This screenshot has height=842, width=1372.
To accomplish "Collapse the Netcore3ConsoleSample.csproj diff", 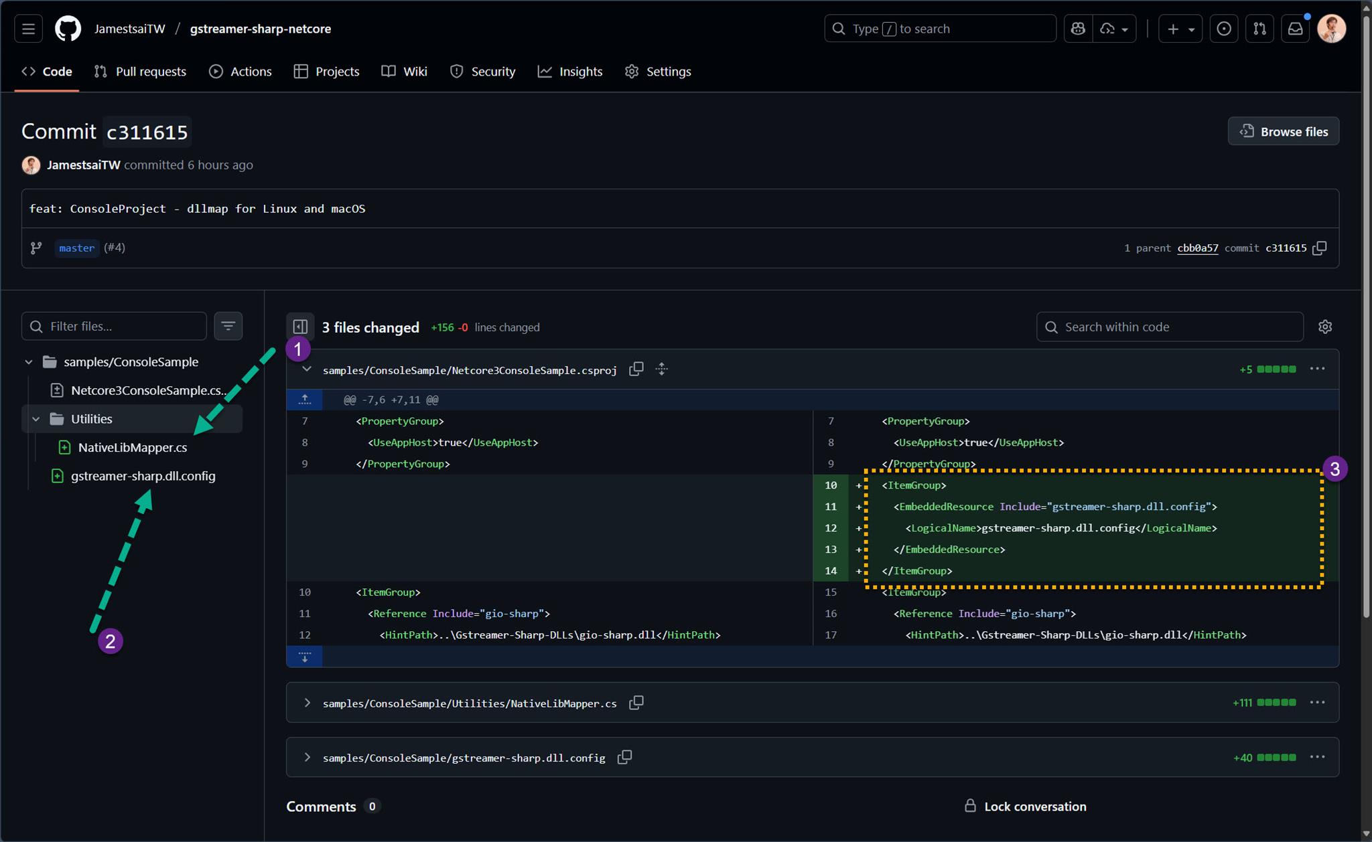I will tap(307, 369).
